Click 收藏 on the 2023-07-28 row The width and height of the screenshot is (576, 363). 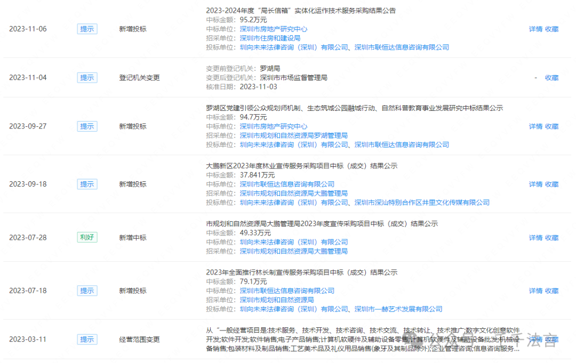point(551,238)
